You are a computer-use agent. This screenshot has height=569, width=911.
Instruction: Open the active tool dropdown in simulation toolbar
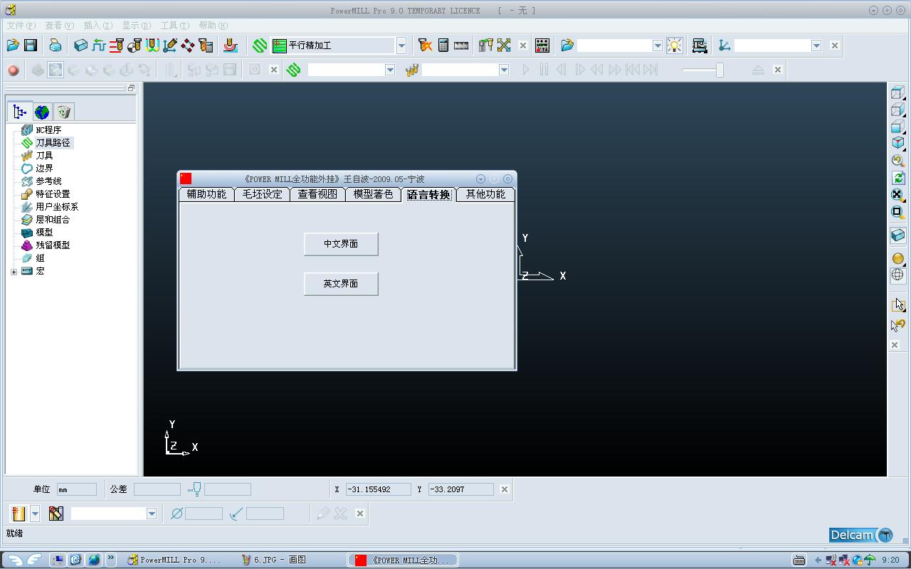click(504, 70)
